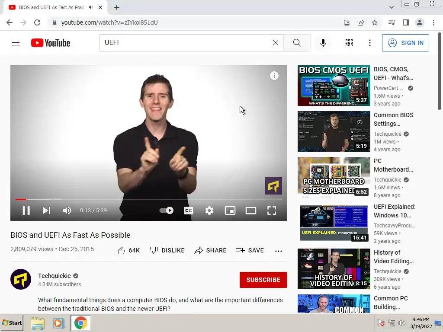Open the YouTube apps grid
This screenshot has width=443, height=332.
pyautogui.click(x=349, y=43)
